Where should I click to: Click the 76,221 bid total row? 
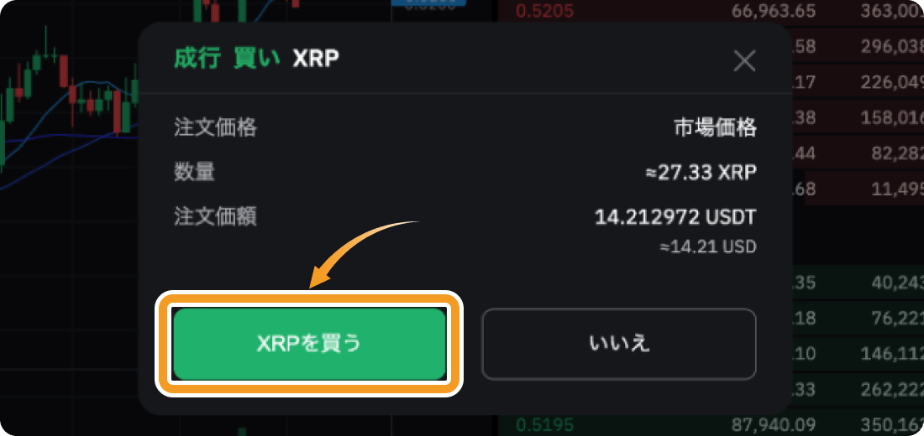(896, 319)
